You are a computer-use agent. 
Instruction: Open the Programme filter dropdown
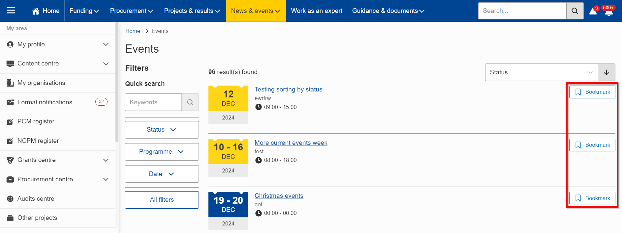162,152
